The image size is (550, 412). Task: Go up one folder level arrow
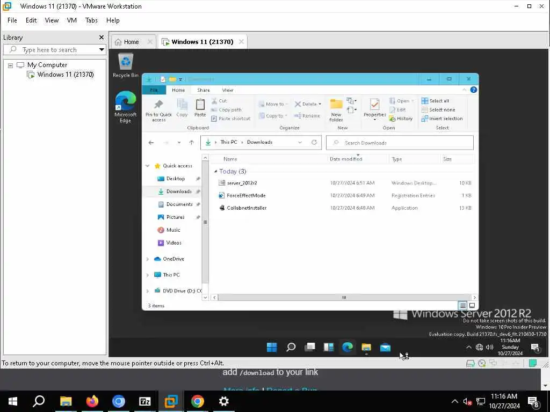click(x=192, y=143)
